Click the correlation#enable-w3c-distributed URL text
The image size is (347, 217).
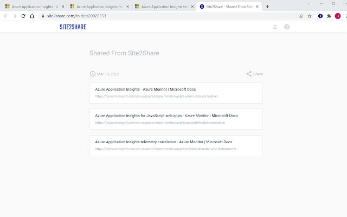pyautogui.click(x=167, y=149)
